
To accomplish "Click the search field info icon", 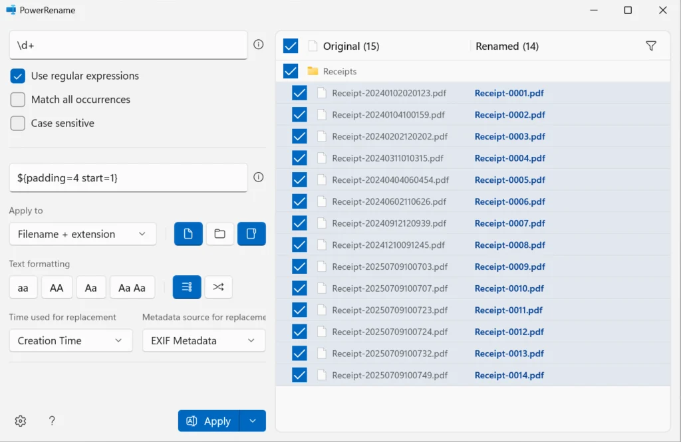I will click(259, 45).
